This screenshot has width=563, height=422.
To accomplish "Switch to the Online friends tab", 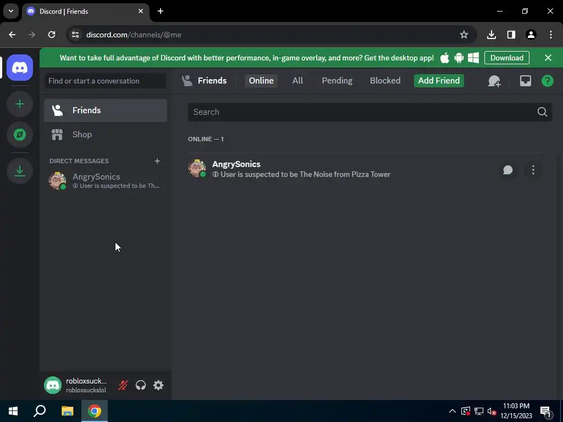I will (x=261, y=80).
